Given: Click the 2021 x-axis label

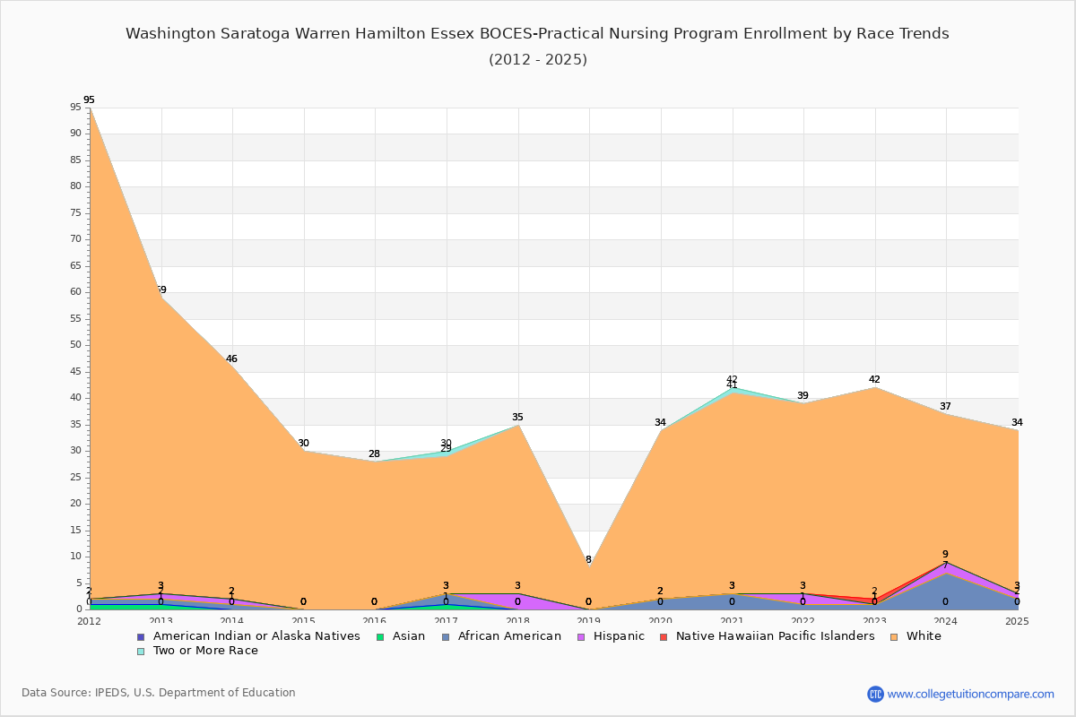Looking at the screenshot, I should tap(732, 621).
